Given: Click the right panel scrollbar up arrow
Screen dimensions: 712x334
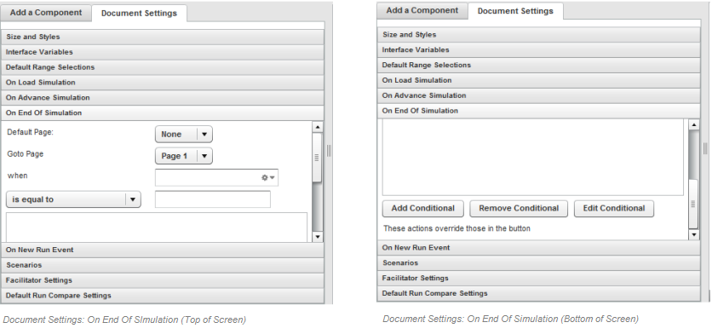Looking at the screenshot, I should pos(693,125).
